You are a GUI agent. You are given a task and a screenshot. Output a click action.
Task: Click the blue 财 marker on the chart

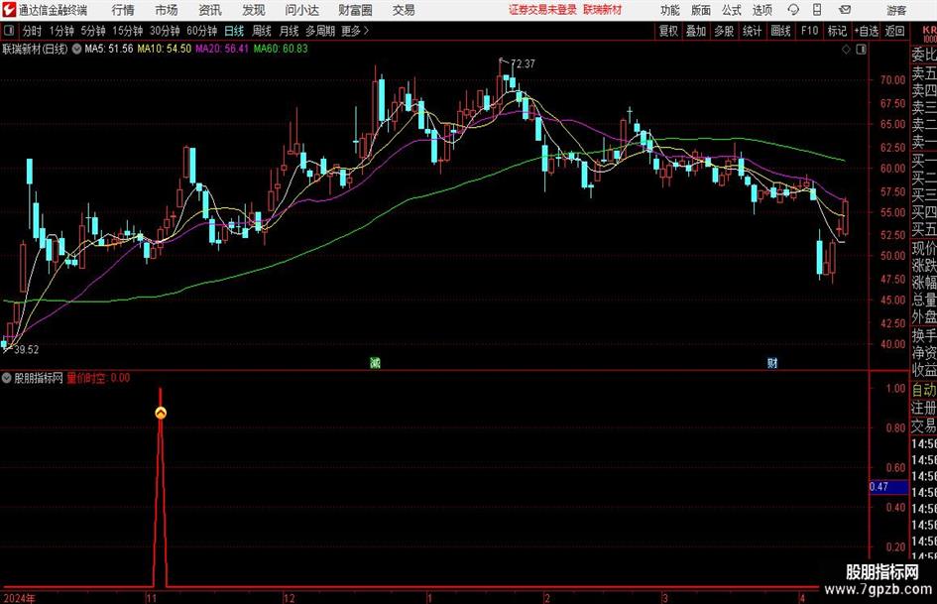[772, 362]
